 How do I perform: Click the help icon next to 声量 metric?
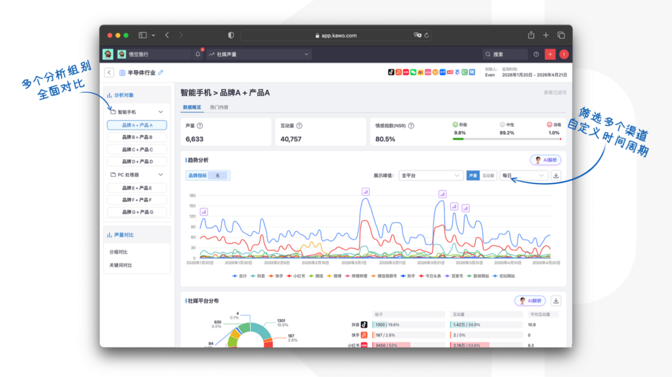point(199,125)
